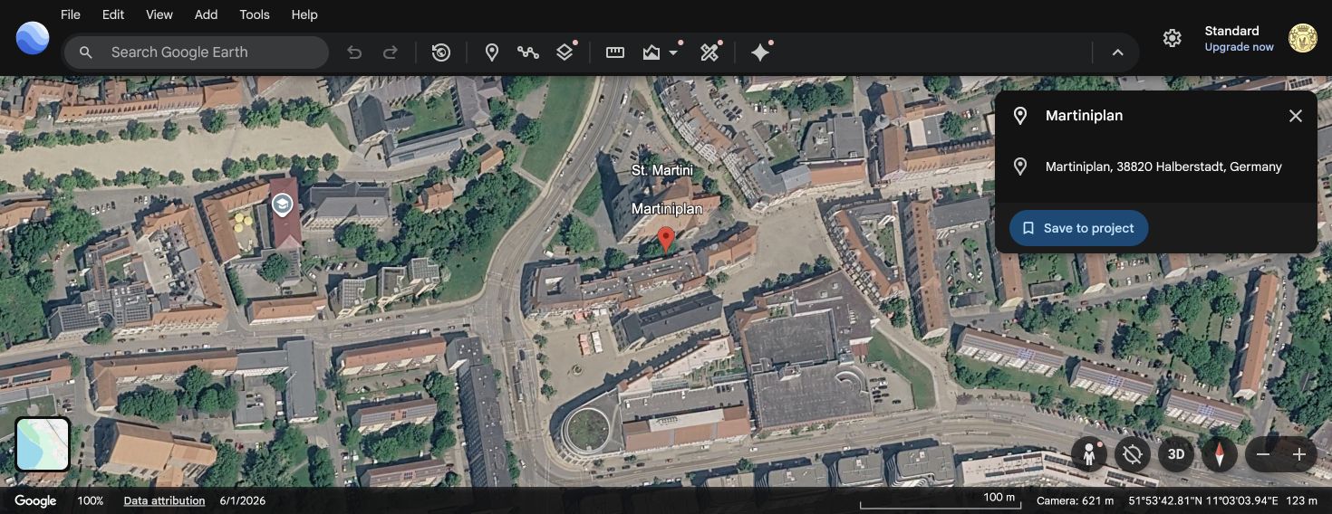This screenshot has height=514, width=1332.
Task: Click the school graduation cap map marker
Action: (282, 205)
